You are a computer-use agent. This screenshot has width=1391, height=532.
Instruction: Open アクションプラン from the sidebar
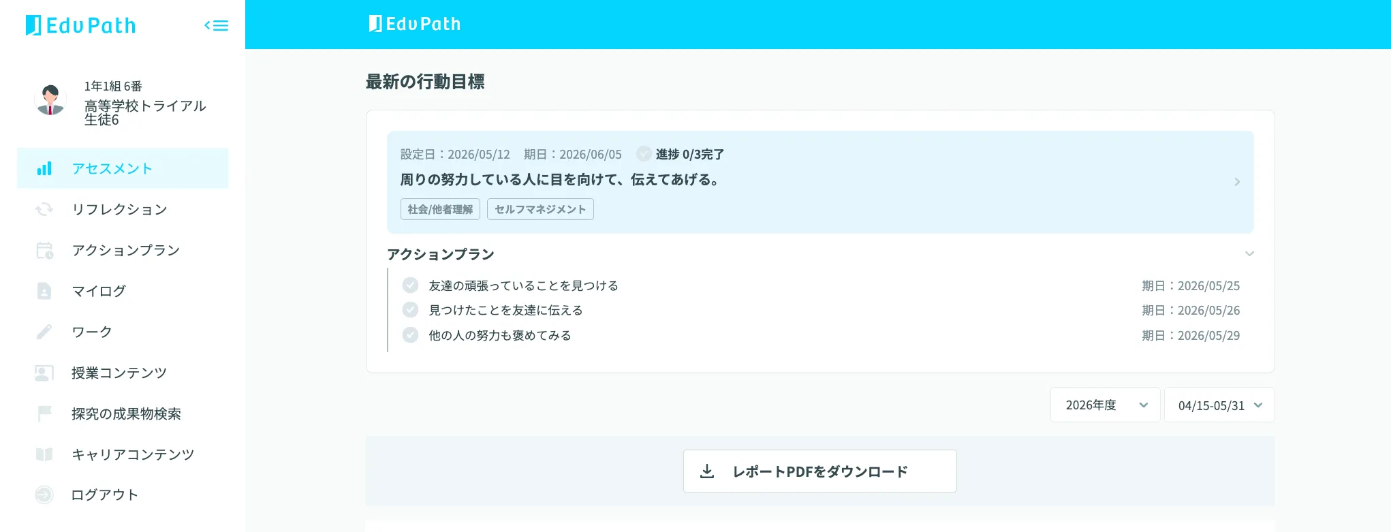coord(123,250)
